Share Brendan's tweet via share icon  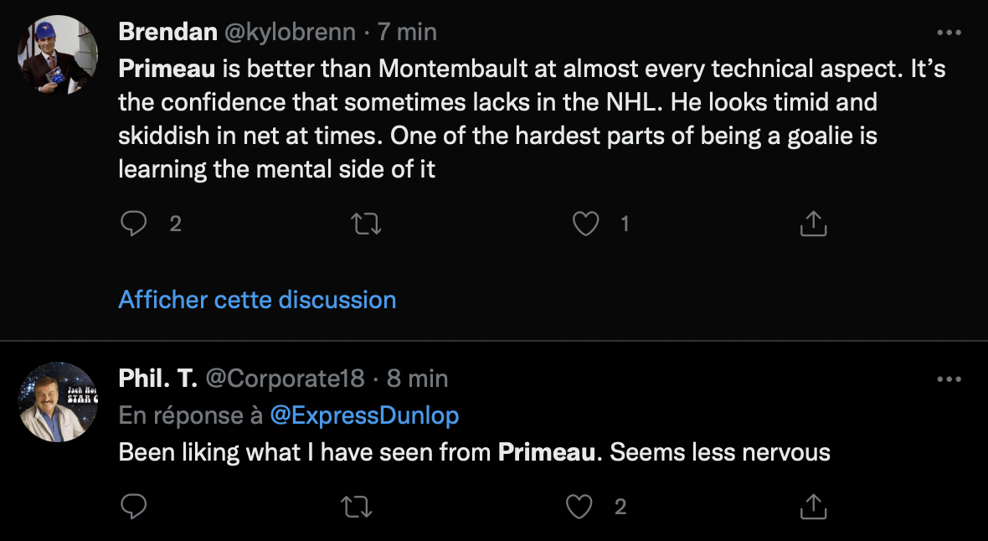pos(813,224)
